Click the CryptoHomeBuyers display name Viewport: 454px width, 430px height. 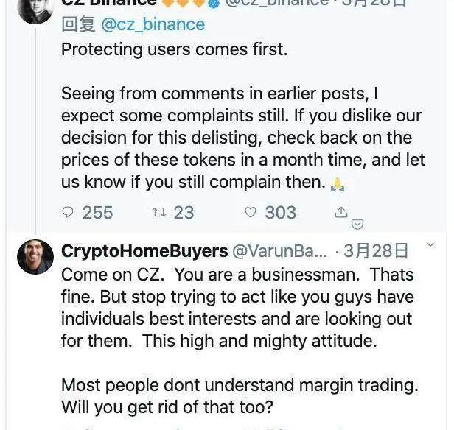(x=144, y=251)
